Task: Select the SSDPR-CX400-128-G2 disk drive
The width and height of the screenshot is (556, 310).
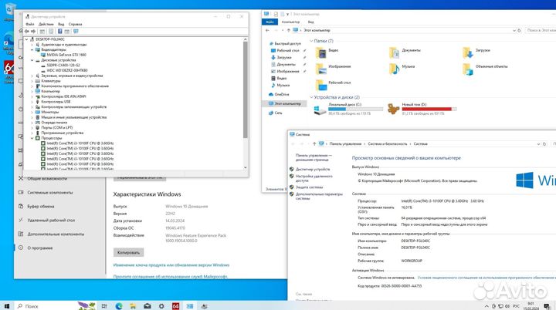Action: [x=63, y=66]
